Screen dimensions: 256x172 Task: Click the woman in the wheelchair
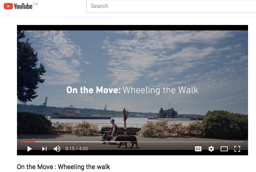click(x=110, y=132)
